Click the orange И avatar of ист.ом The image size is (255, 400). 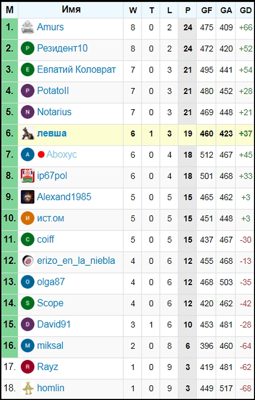[28, 218]
